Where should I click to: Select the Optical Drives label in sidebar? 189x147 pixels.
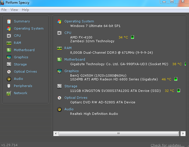point(25,71)
